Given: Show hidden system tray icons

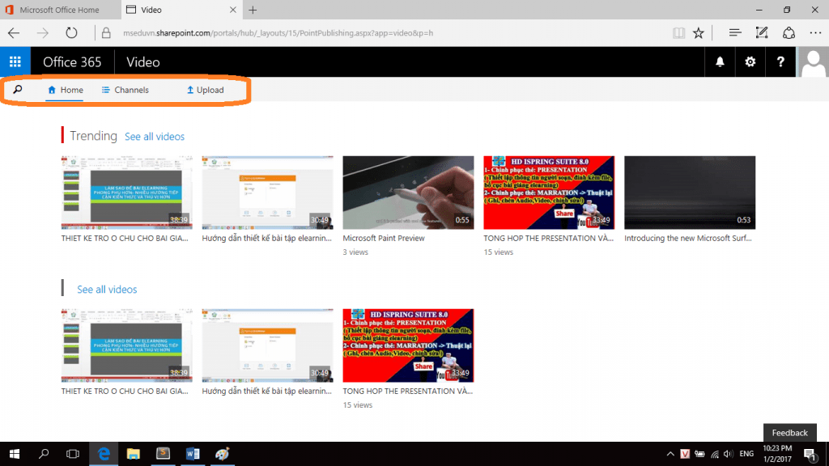Looking at the screenshot, I should click(670, 454).
